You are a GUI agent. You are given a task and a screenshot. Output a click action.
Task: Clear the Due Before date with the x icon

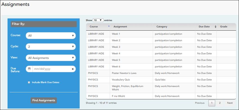(x=73, y=69)
